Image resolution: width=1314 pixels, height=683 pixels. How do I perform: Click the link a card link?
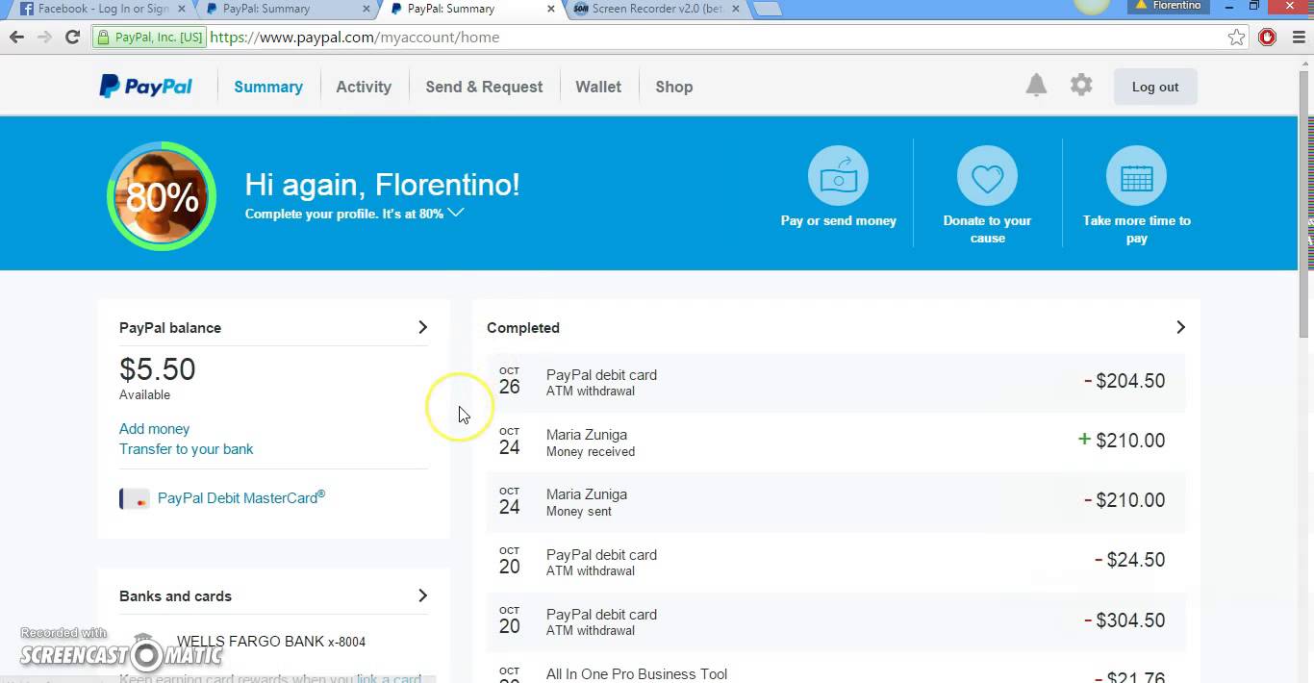point(389,678)
